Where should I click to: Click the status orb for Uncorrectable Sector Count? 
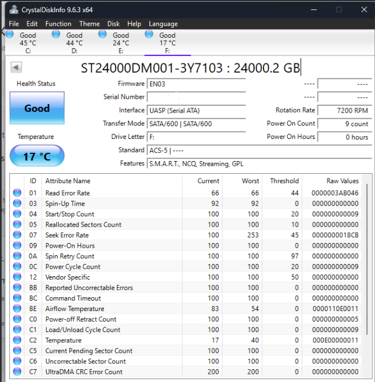[17, 361]
